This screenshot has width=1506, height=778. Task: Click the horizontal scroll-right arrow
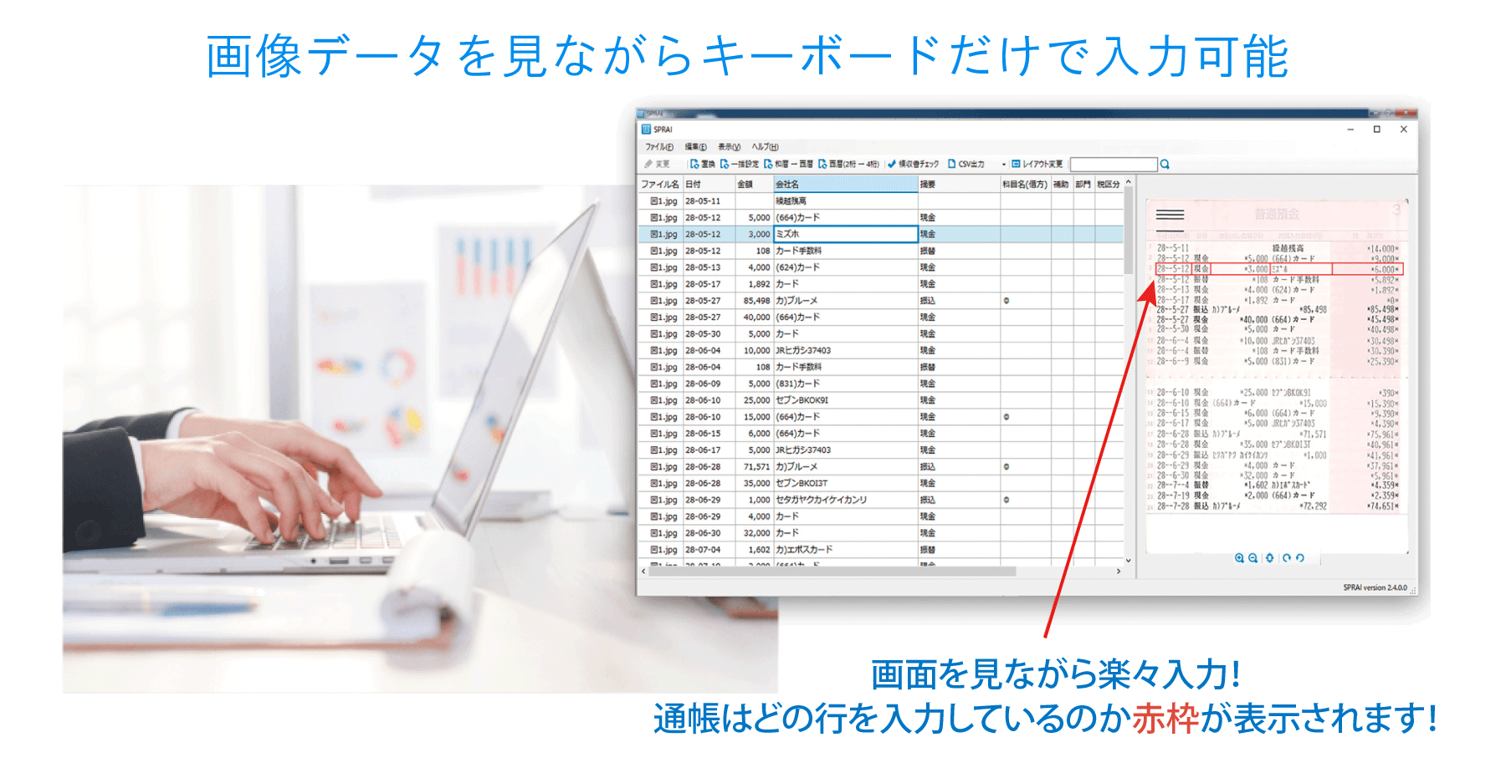coord(1119,572)
